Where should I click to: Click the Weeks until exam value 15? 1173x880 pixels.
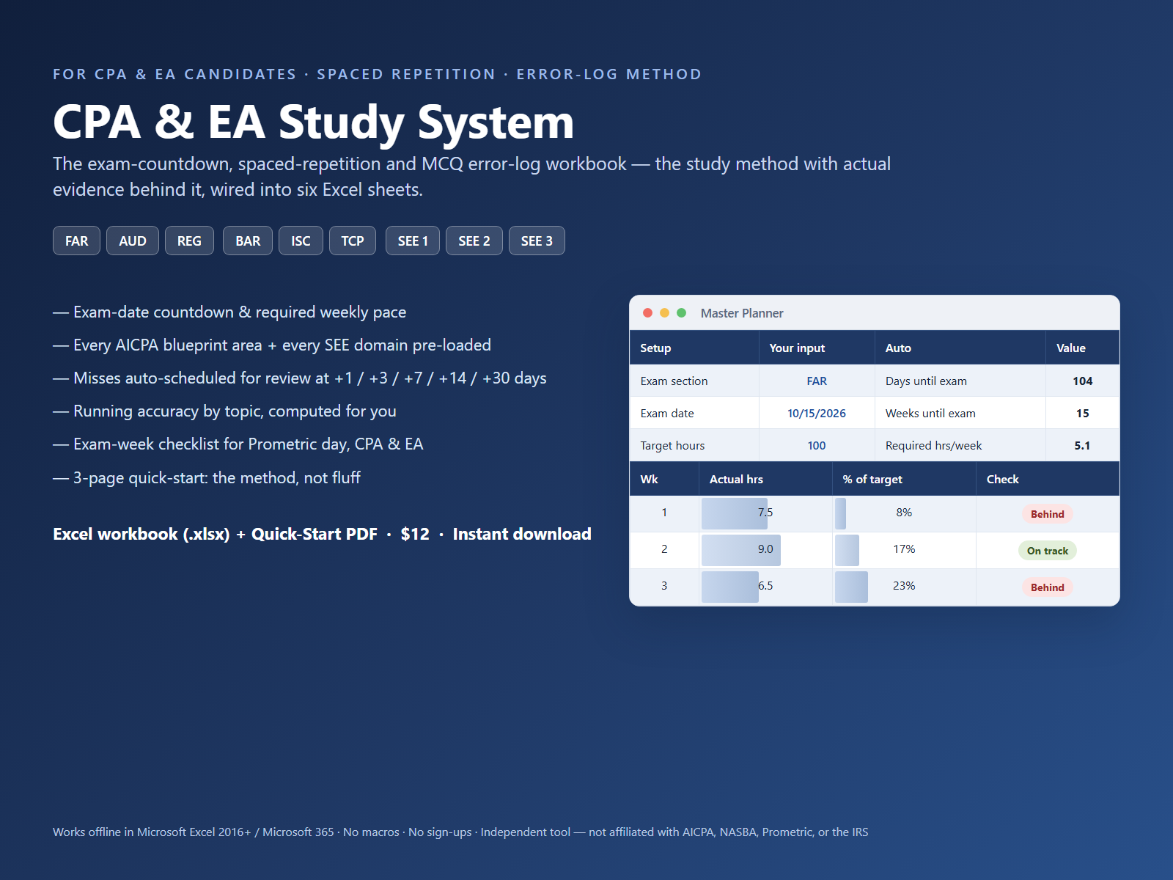click(1083, 413)
